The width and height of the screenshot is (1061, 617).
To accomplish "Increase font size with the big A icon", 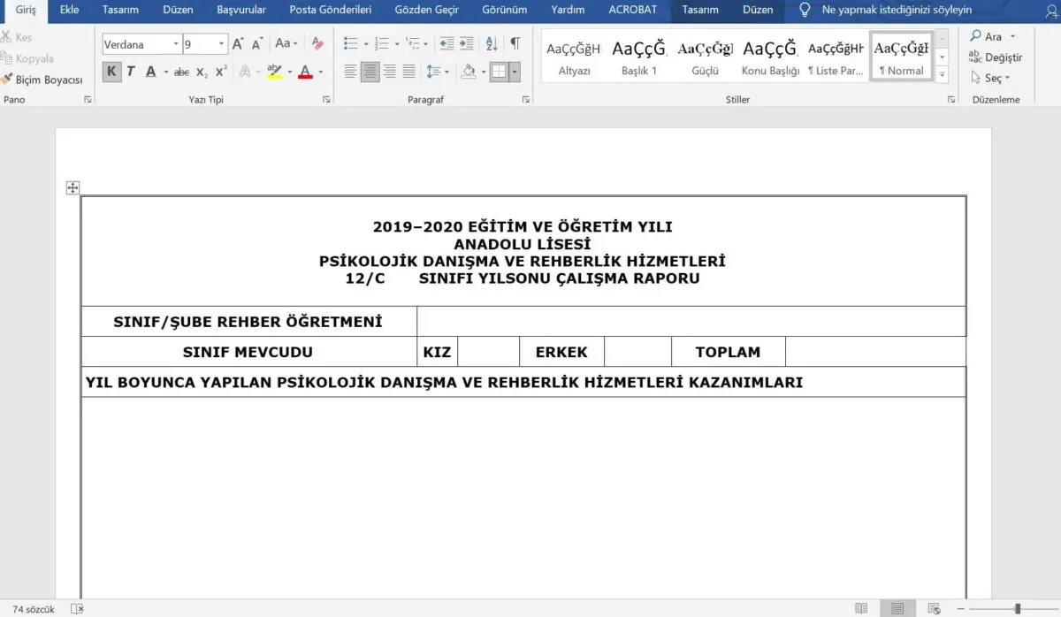I will [x=238, y=43].
